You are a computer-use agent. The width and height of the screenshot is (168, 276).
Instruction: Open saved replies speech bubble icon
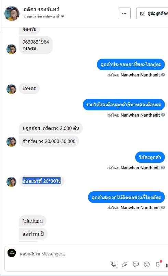[135, 264]
